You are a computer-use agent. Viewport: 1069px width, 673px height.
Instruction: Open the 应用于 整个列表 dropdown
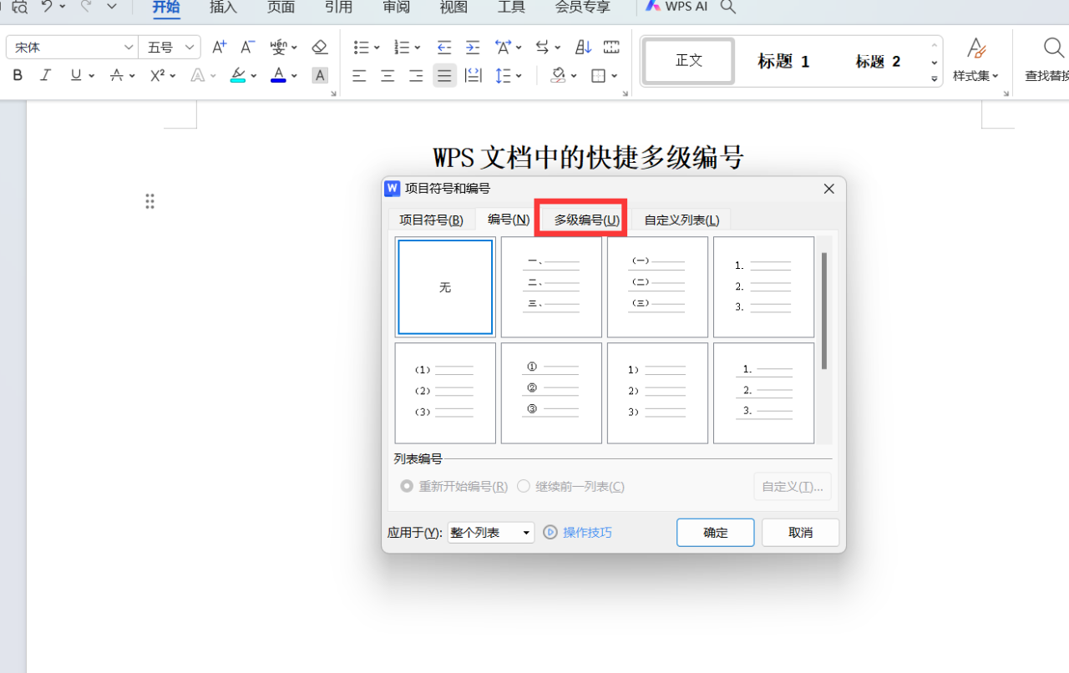coord(490,533)
